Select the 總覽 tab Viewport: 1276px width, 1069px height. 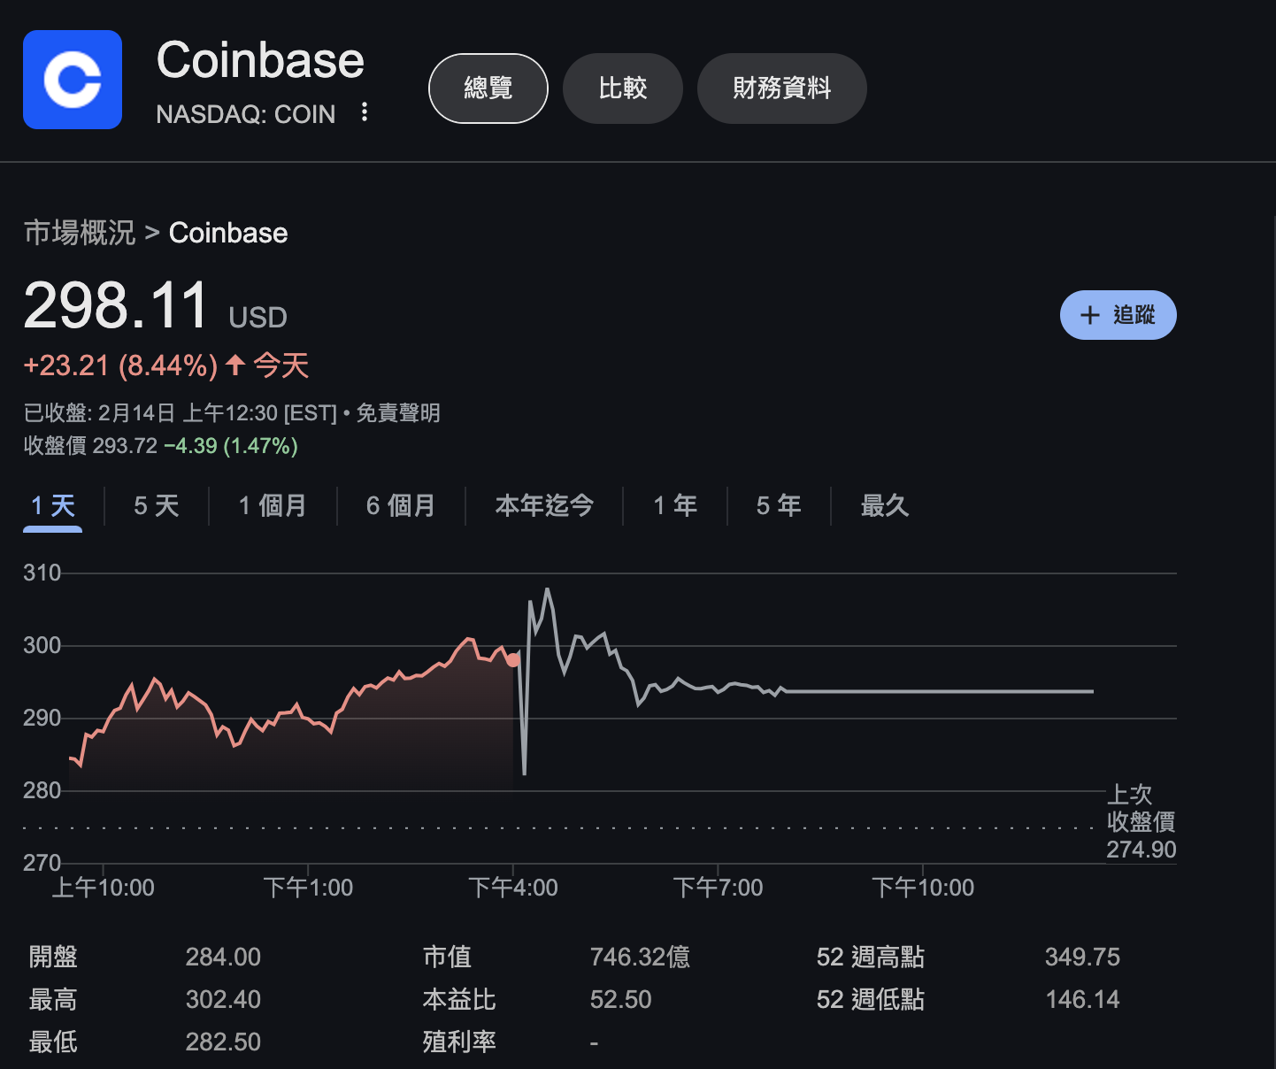(488, 88)
